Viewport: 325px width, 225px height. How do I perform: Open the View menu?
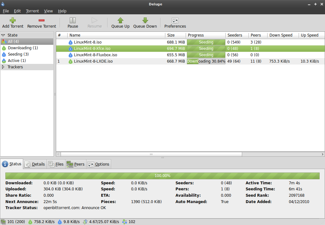tap(48, 11)
